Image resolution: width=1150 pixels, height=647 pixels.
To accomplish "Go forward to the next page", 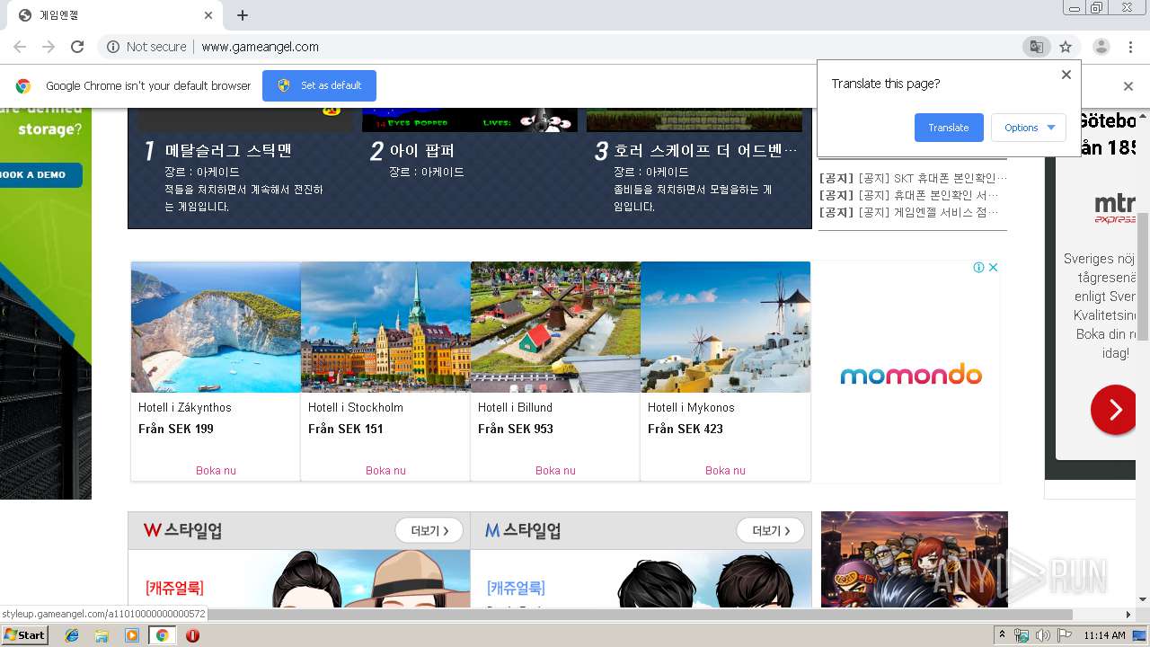I will pyautogui.click(x=49, y=47).
